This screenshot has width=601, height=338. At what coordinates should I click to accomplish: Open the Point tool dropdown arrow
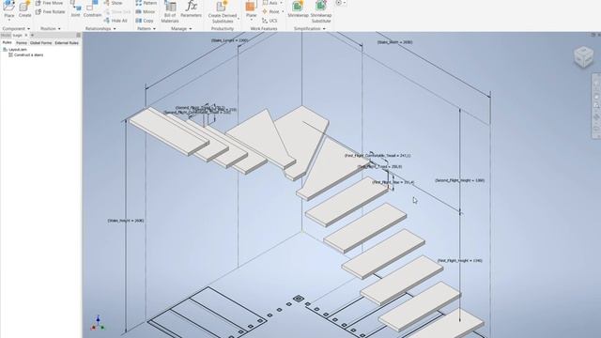283,12
